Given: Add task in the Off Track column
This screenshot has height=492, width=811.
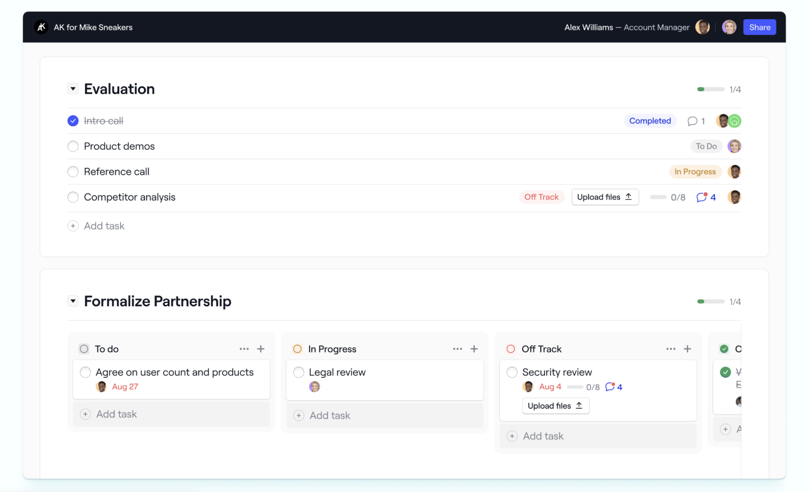Looking at the screenshot, I should pos(598,436).
